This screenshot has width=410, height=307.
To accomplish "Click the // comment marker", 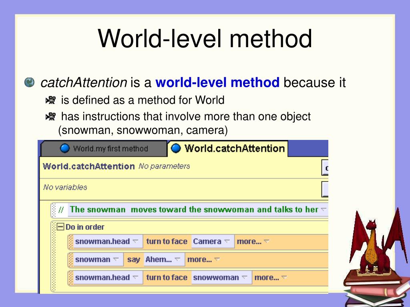I will (x=61, y=209).
